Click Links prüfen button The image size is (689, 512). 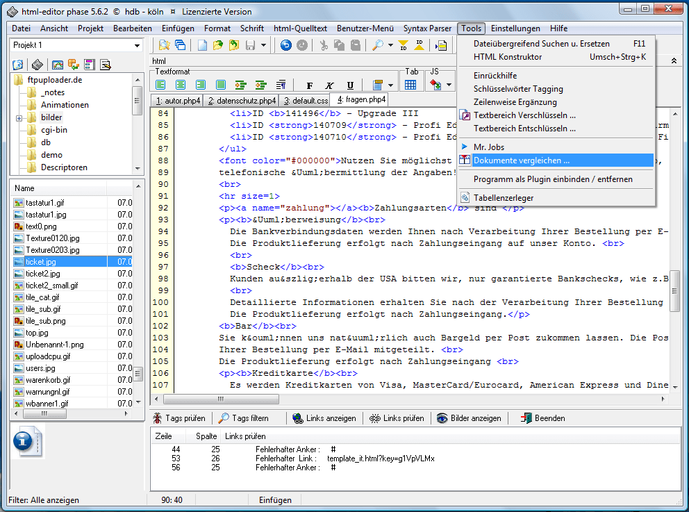(397, 418)
